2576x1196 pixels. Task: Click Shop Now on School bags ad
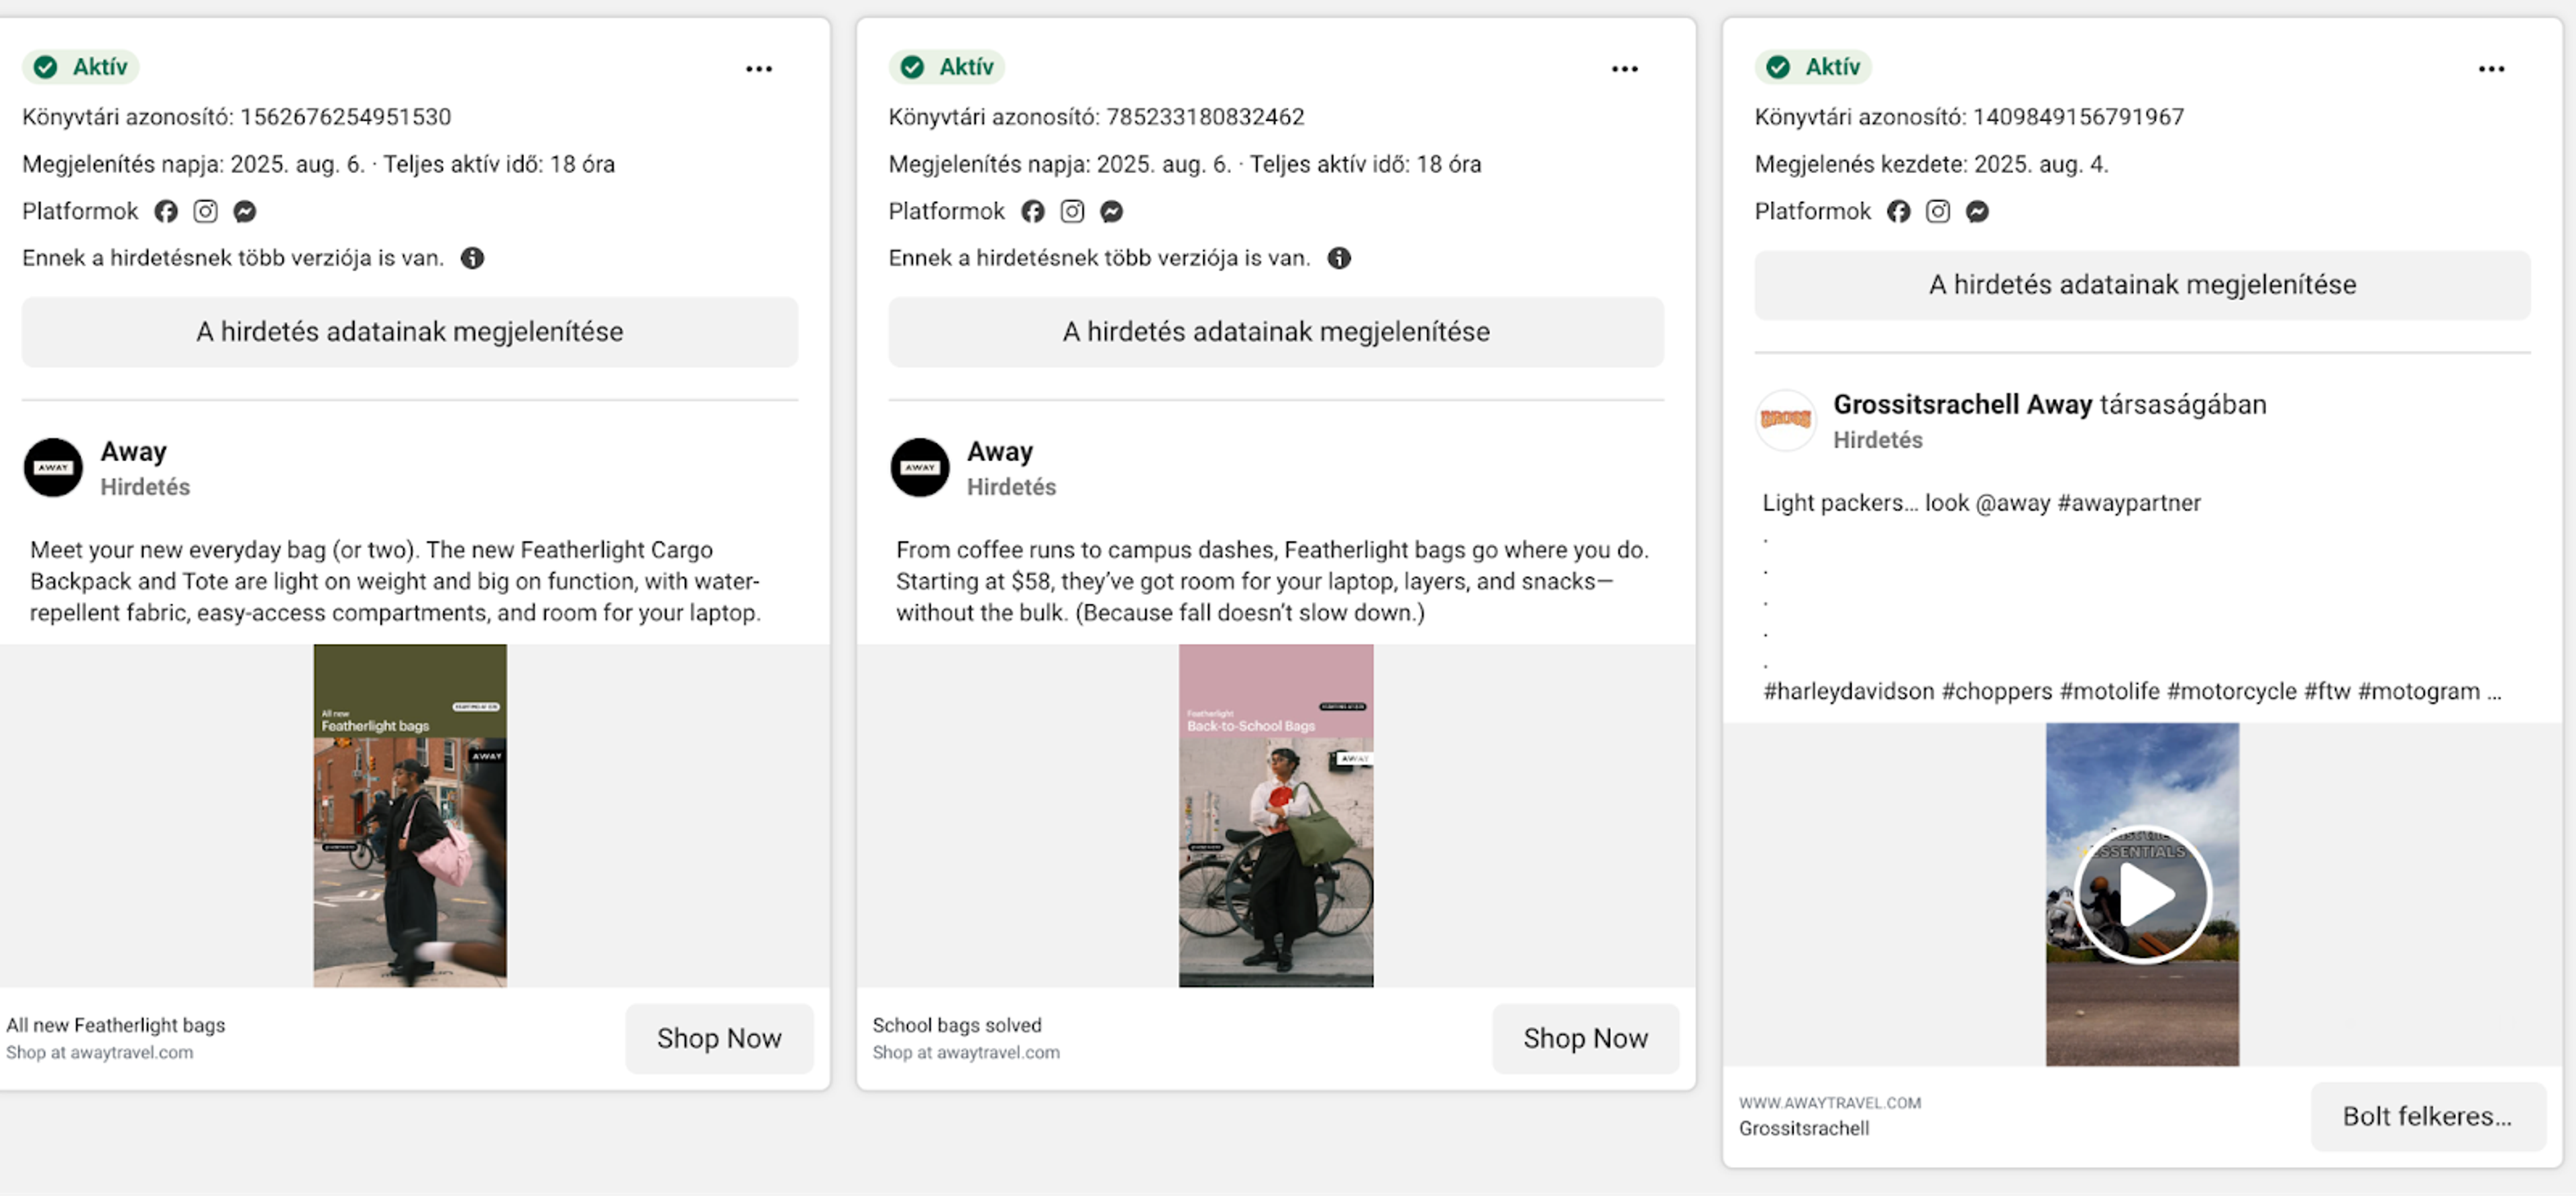pos(1585,1038)
